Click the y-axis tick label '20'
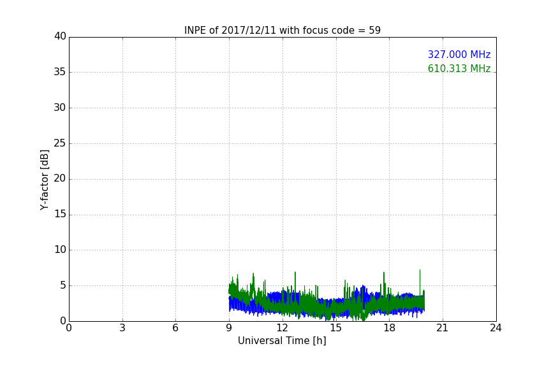This screenshot has width=551, height=367. pyautogui.click(x=60, y=178)
